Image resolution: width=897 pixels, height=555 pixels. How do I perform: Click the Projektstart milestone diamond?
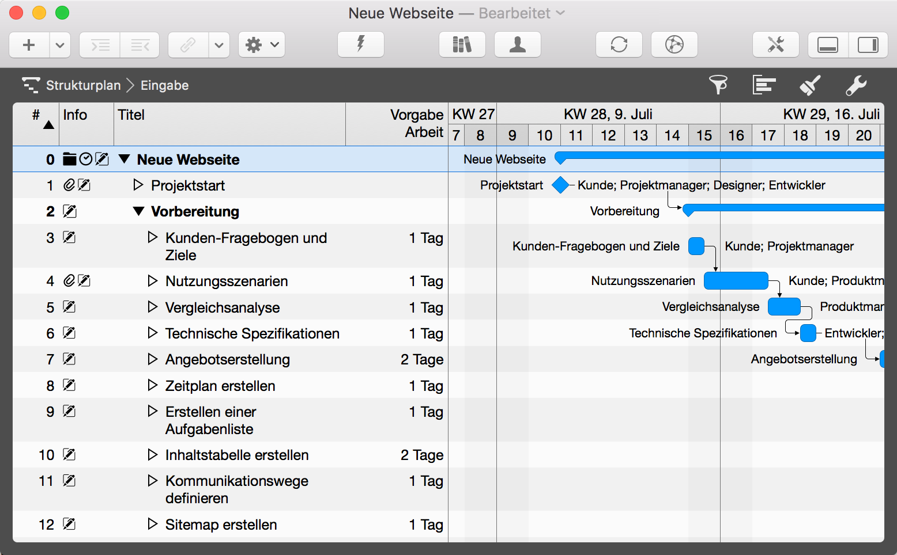point(561,185)
